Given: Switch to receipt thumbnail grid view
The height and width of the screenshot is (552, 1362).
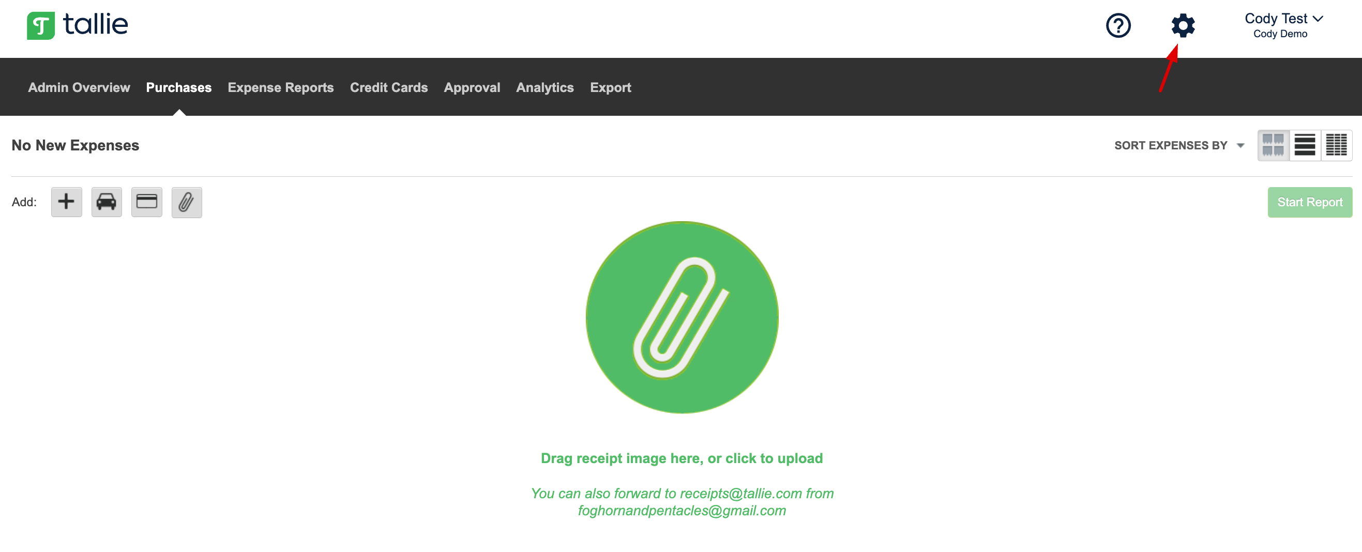Looking at the screenshot, I should [1273, 145].
